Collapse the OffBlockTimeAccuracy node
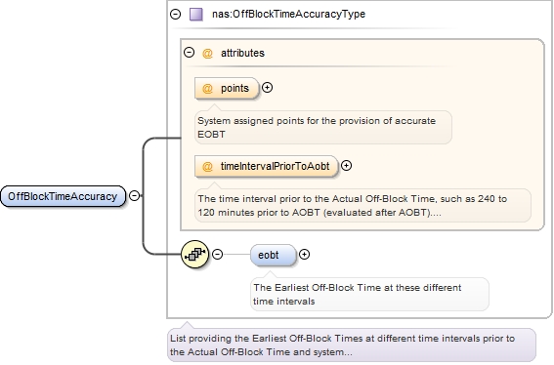 coord(134,195)
